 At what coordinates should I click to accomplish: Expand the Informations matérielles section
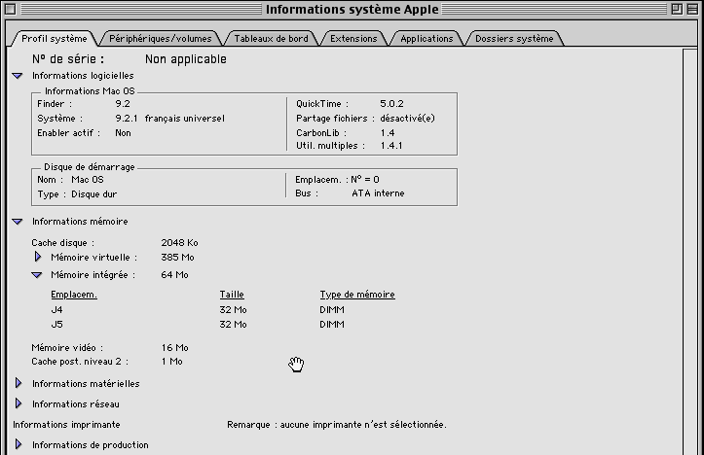click(19, 383)
